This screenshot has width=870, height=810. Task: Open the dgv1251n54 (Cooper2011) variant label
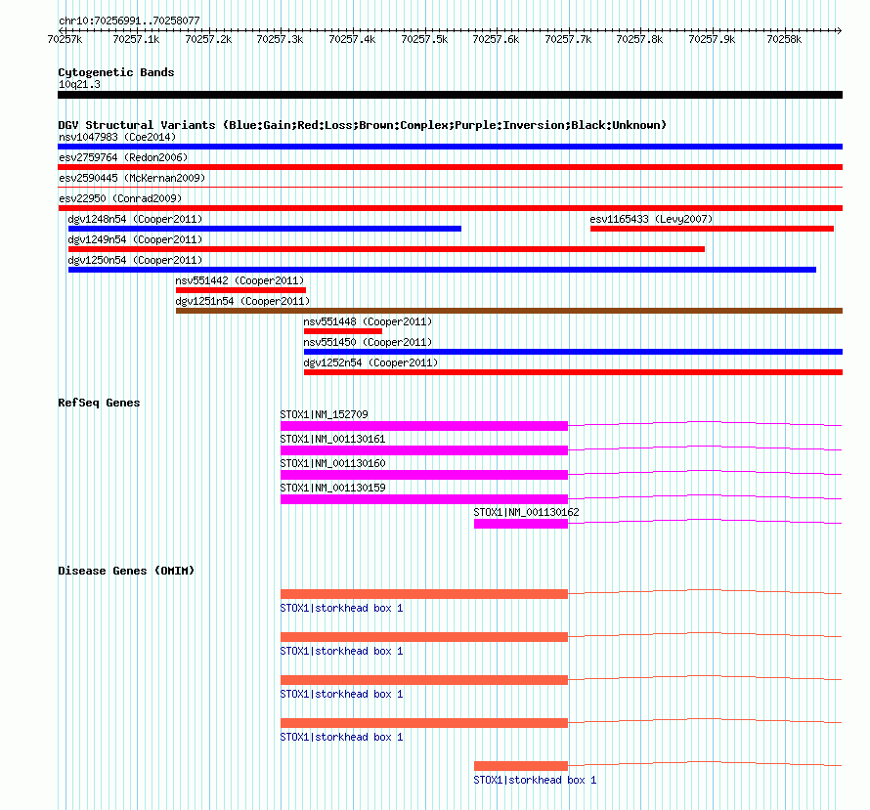tap(242, 301)
